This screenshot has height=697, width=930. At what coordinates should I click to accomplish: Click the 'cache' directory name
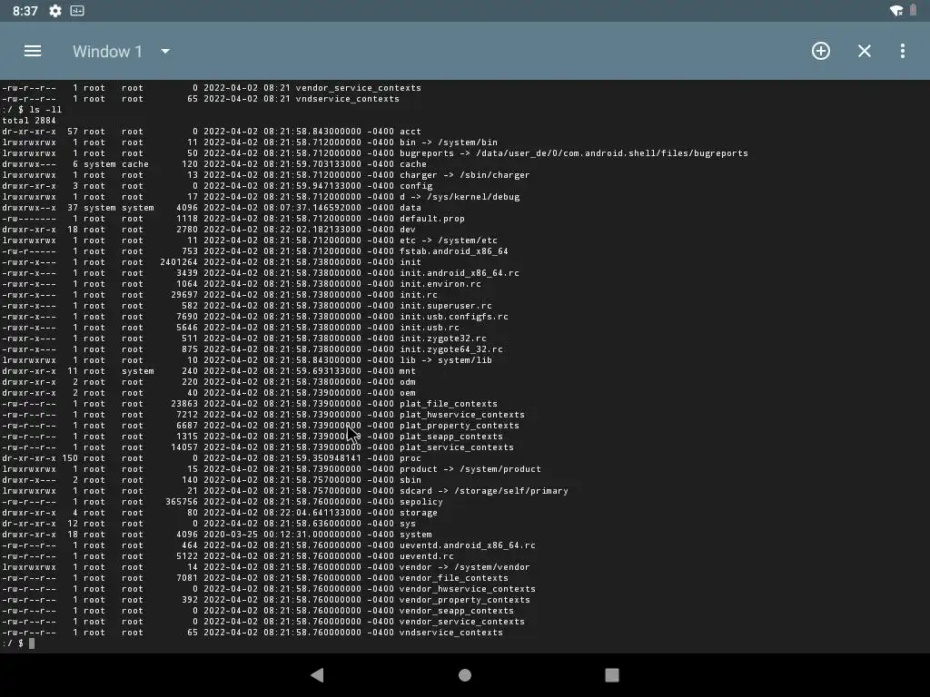point(413,164)
